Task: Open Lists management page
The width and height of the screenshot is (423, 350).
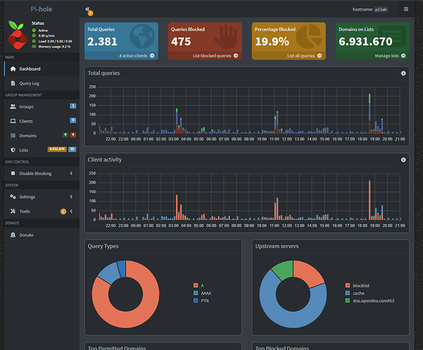Action: pos(42,150)
